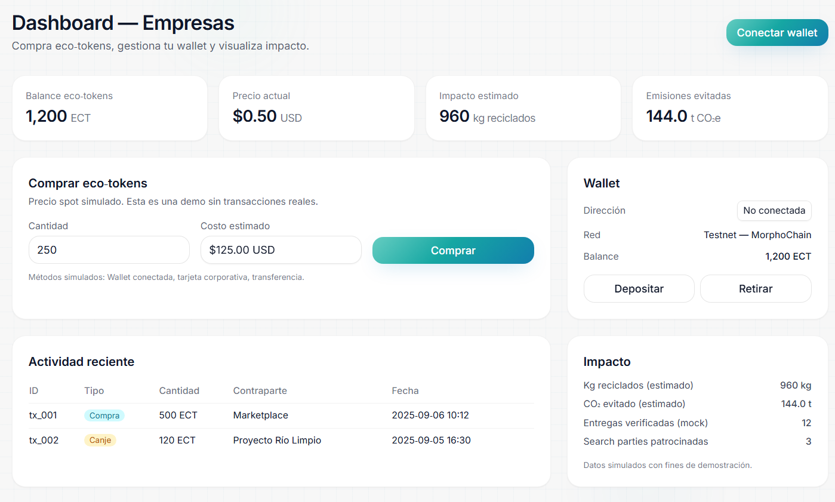Click the date 2025-09-06 10:12
835x502 pixels.
(x=430, y=415)
